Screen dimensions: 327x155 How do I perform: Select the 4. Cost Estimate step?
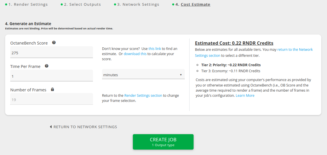click(x=193, y=4)
